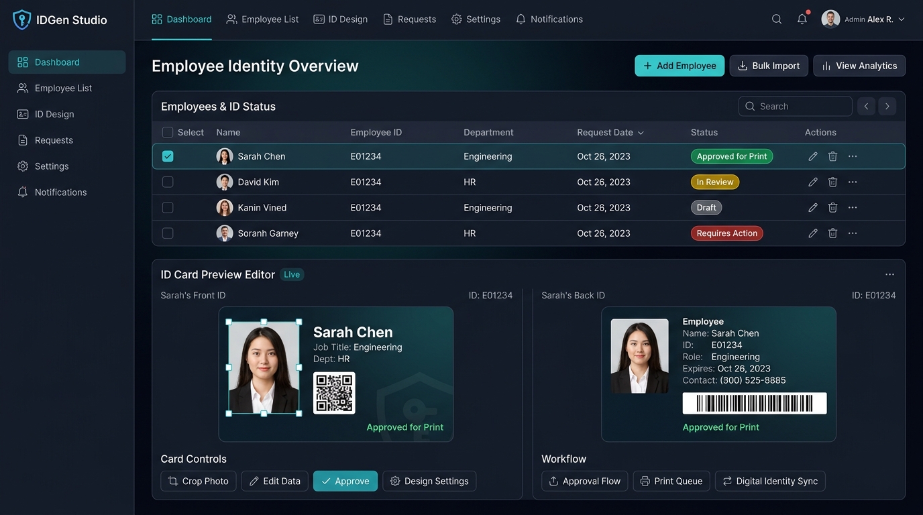Open View Analytics

coord(859,66)
